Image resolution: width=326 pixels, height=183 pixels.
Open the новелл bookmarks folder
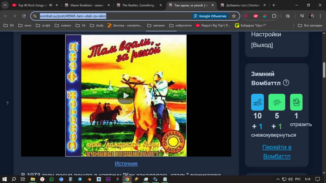[x=63, y=25]
